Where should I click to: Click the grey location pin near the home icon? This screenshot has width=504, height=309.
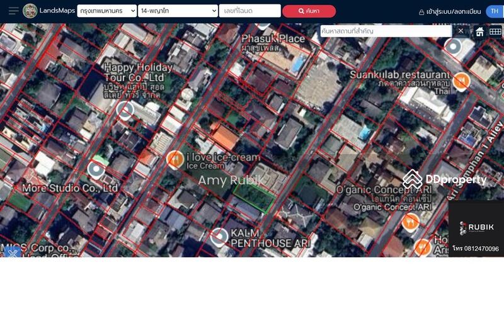coord(453,48)
